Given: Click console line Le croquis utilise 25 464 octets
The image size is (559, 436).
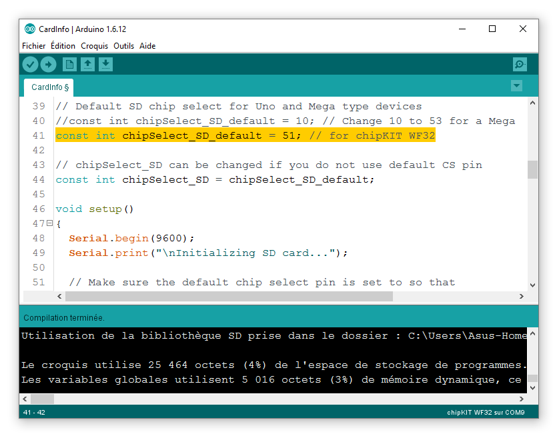Looking at the screenshot, I should point(273,365).
